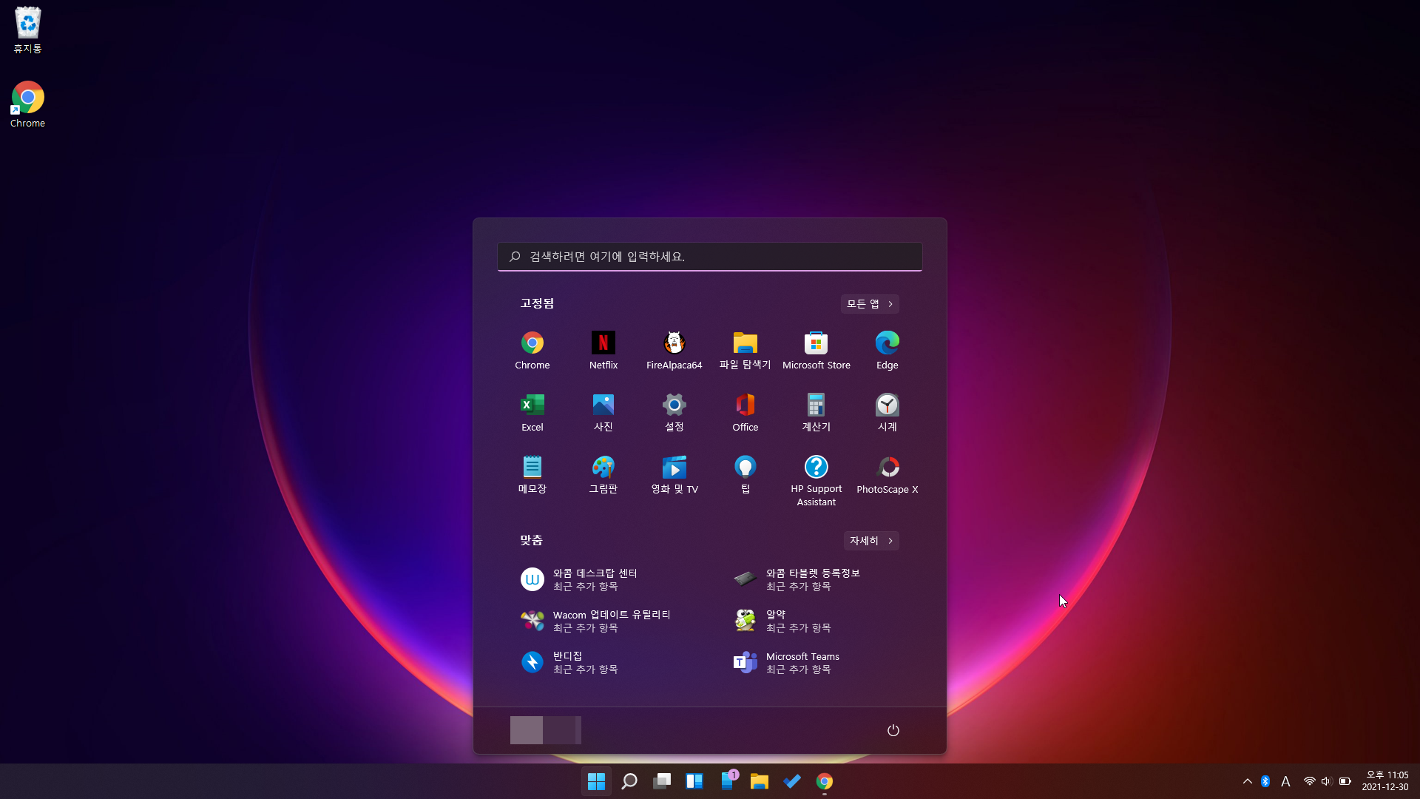
Task: Open 계산기 calculator app
Action: pyautogui.click(x=816, y=411)
